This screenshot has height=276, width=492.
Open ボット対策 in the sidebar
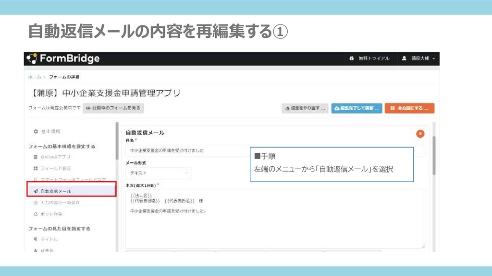coord(51,214)
